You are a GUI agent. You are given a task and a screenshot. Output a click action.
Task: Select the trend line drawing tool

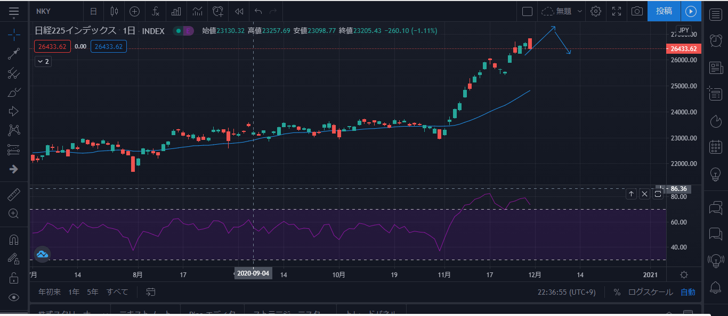pos(14,54)
